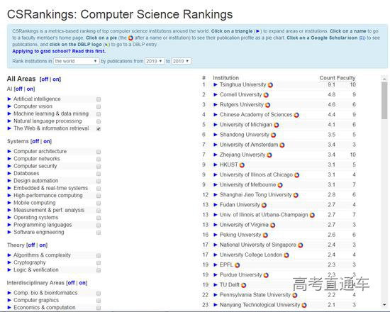Open Tsinghua University publication pie chart

pos(270,85)
